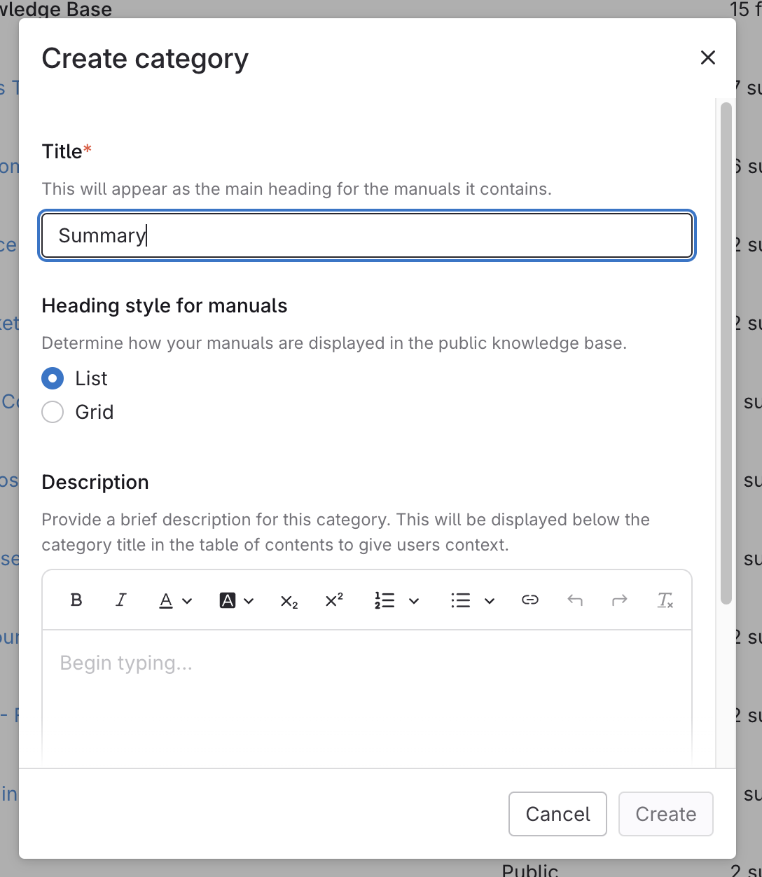Image resolution: width=762 pixels, height=877 pixels.
Task: Toggle bold formatting in description editor
Action: pyautogui.click(x=77, y=600)
